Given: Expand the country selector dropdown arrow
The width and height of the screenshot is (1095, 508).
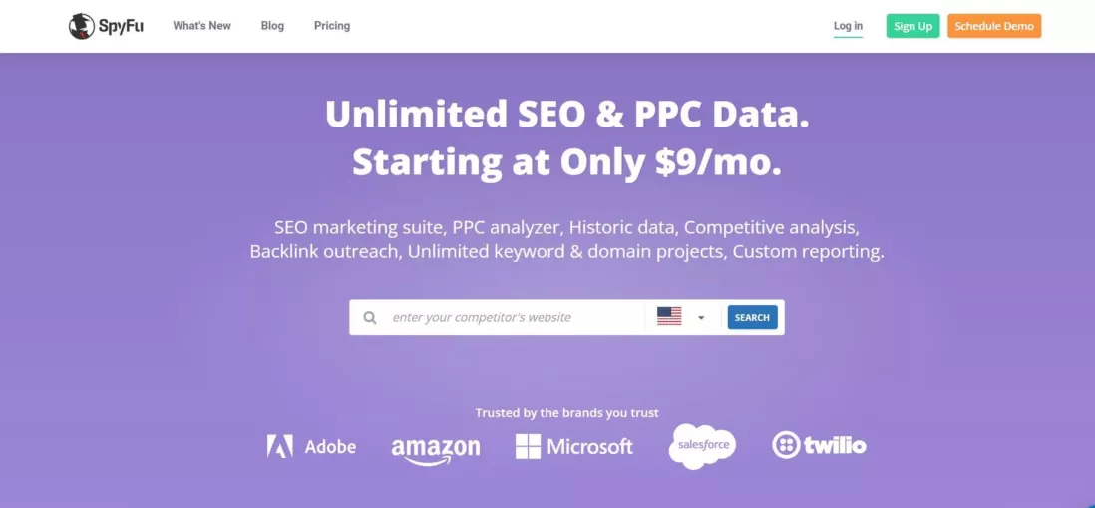Looking at the screenshot, I should pos(701,318).
